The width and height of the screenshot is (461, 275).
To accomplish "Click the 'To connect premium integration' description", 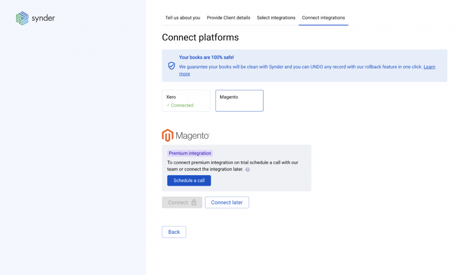I will click(233, 166).
